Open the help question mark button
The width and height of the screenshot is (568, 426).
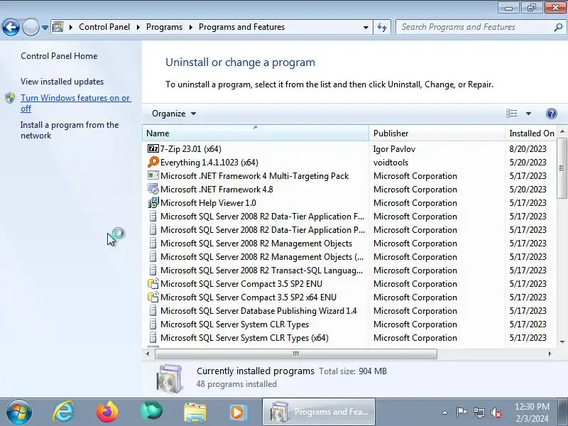pyautogui.click(x=552, y=114)
